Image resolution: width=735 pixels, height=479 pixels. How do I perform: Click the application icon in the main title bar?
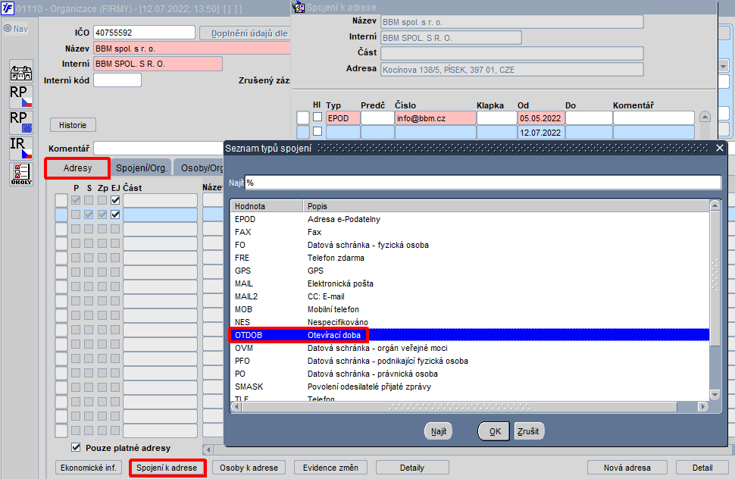pos(8,8)
